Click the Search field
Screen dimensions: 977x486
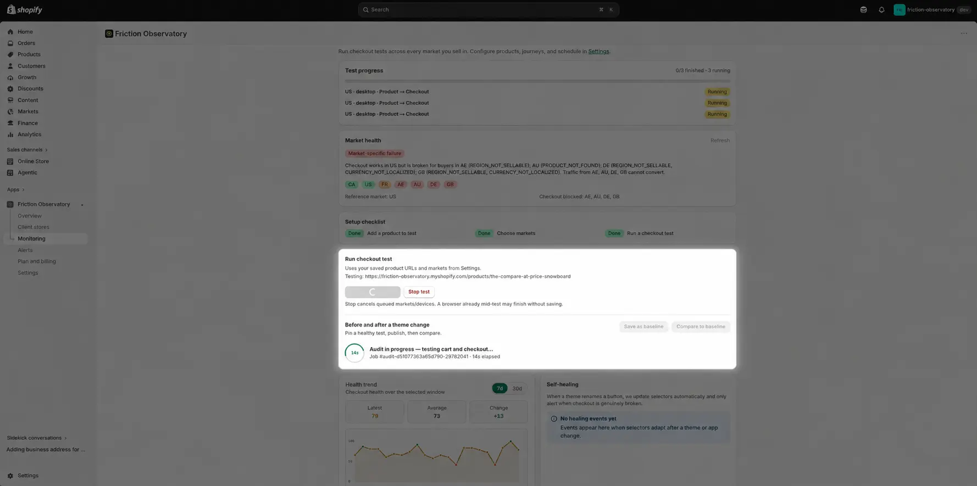click(488, 10)
